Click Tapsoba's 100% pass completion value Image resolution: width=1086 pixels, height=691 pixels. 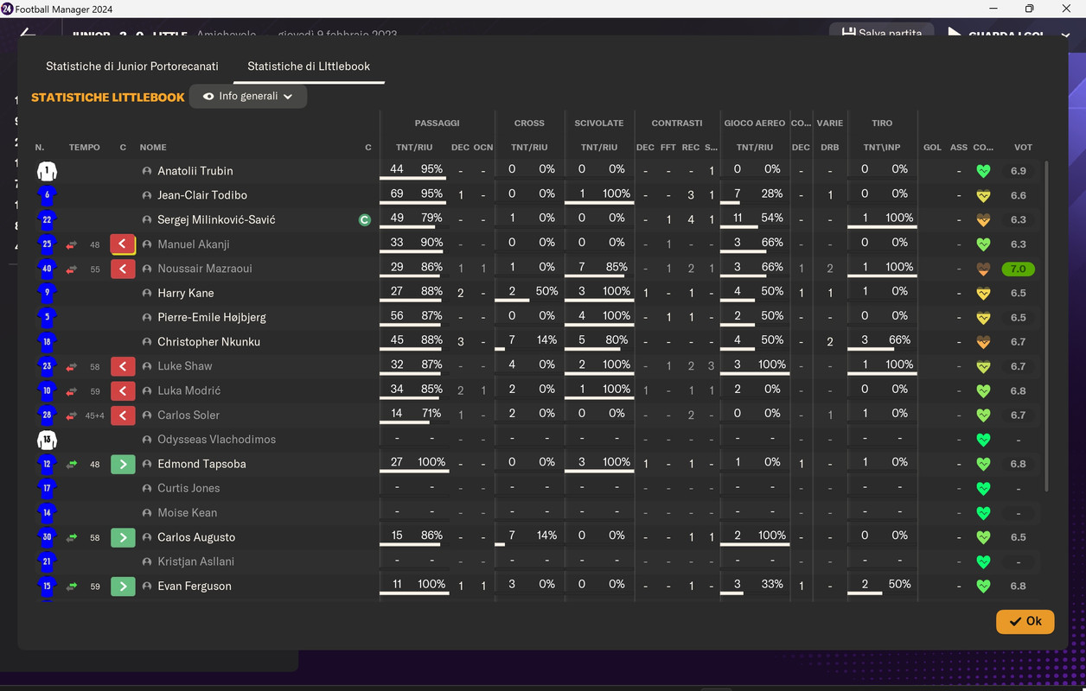click(431, 462)
